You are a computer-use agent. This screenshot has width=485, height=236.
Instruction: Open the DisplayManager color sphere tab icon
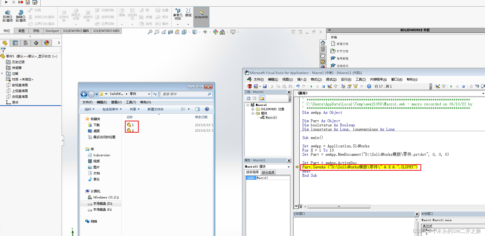click(47, 43)
